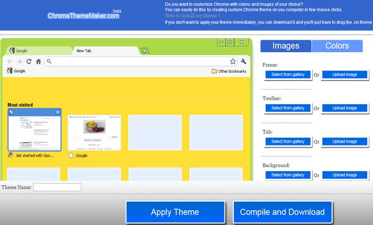The height and width of the screenshot is (225, 373).
Task: Select Frame image from gallery
Action: point(288,75)
